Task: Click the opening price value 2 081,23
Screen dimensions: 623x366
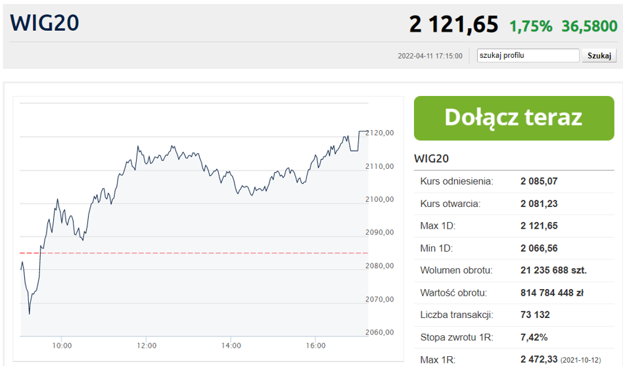Action: [539, 204]
